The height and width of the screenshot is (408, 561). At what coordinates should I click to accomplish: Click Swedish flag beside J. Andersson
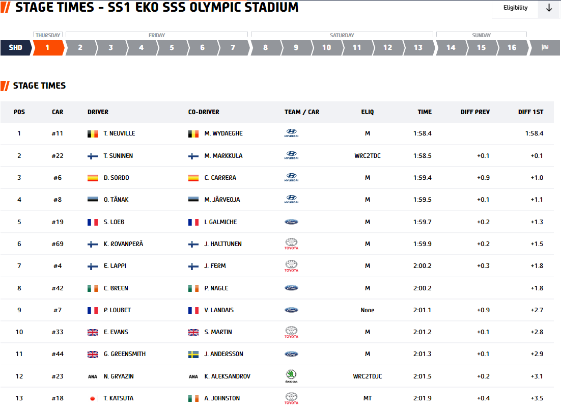pyautogui.click(x=193, y=355)
